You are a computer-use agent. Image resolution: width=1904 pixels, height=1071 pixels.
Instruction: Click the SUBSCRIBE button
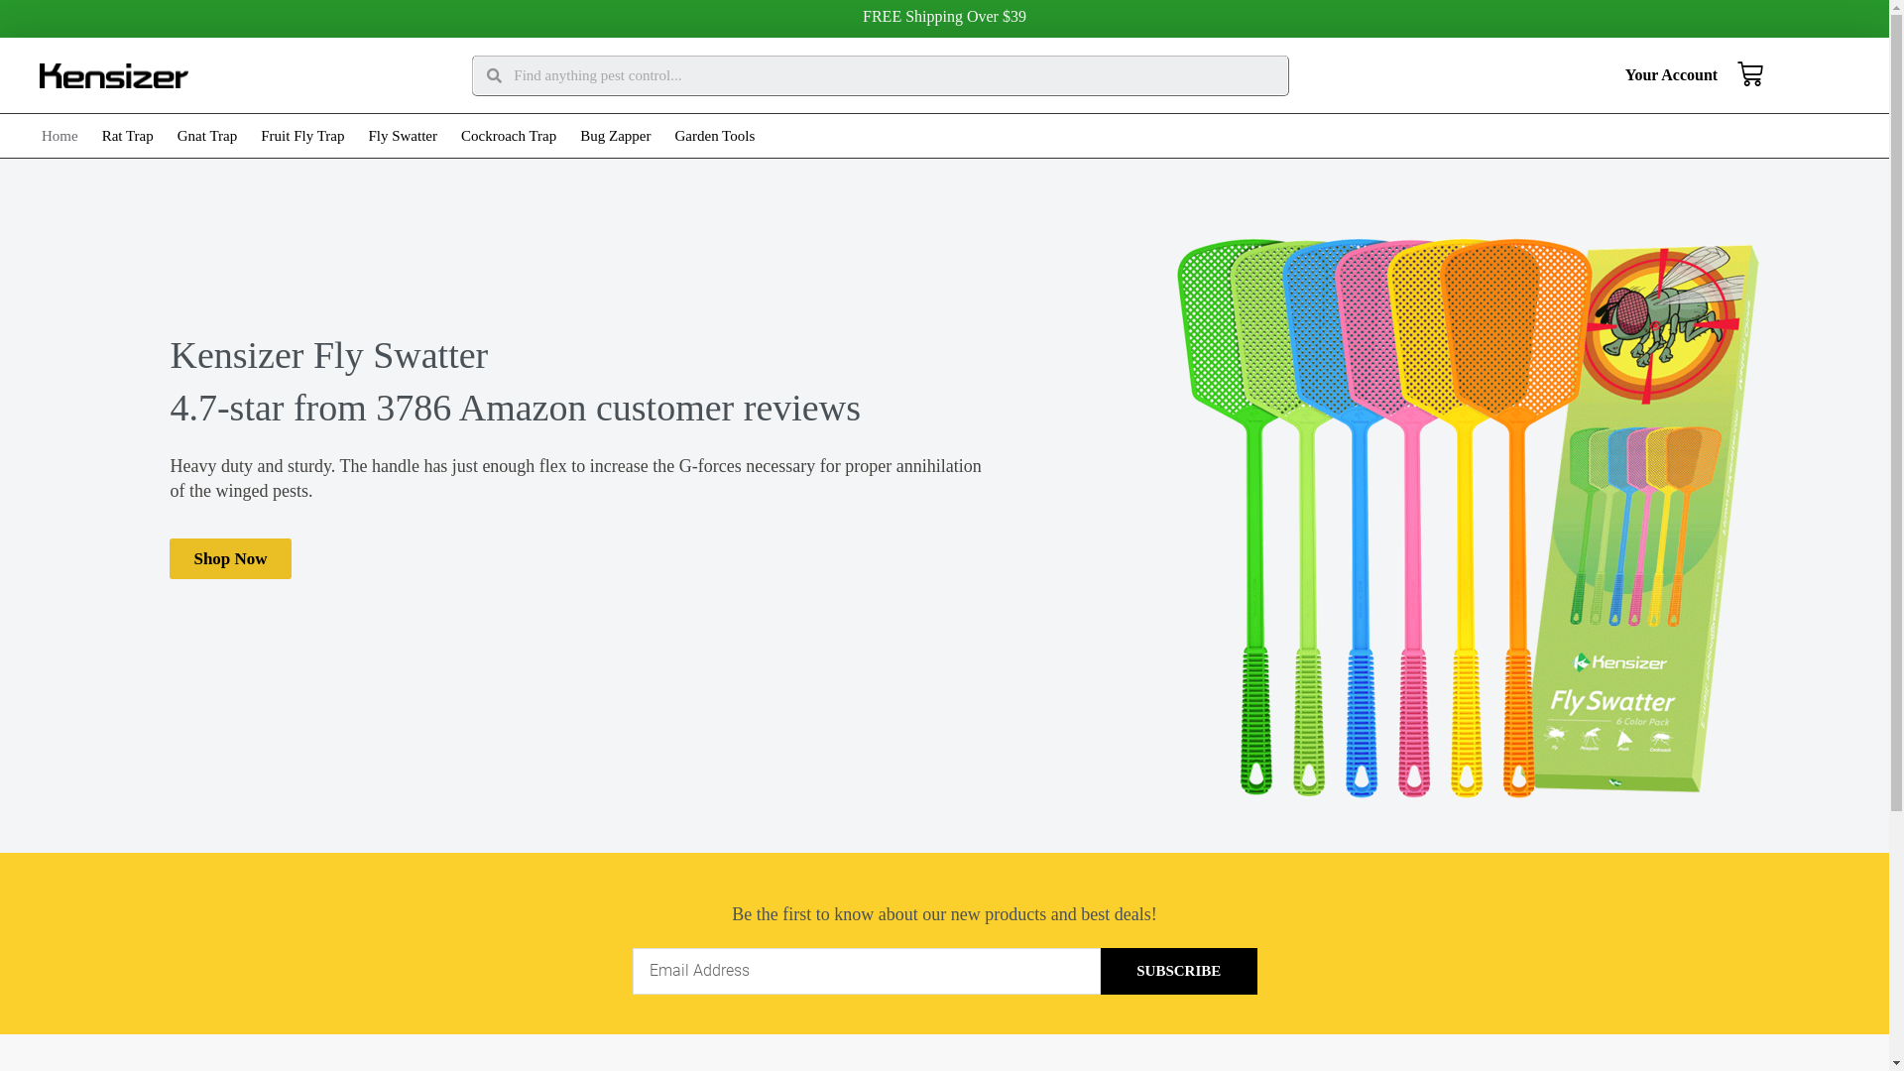pos(1178,971)
